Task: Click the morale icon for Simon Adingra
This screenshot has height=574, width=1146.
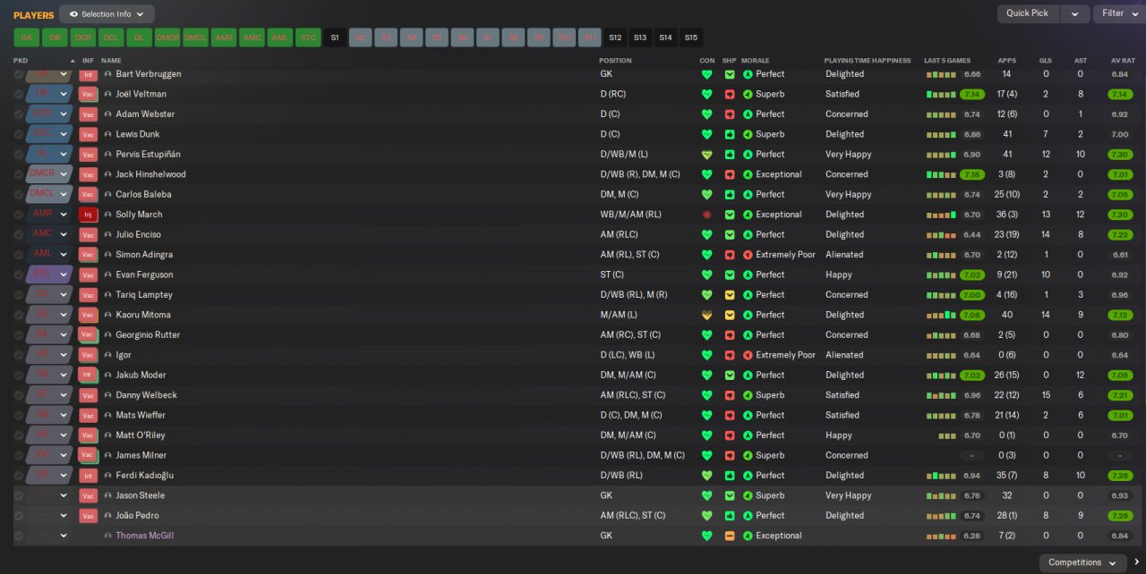Action: pos(748,255)
